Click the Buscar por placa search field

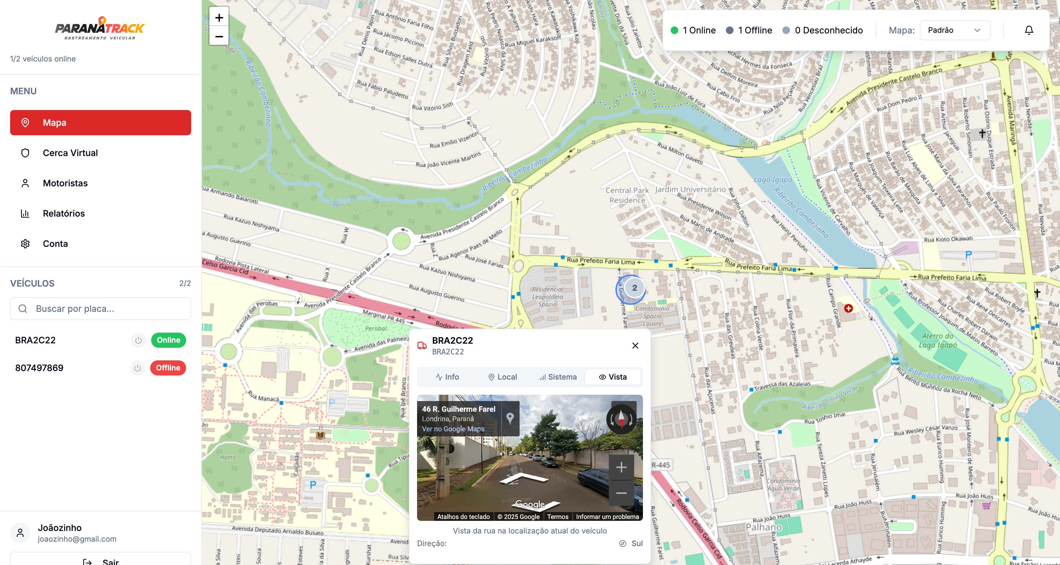click(x=100, y=308)
